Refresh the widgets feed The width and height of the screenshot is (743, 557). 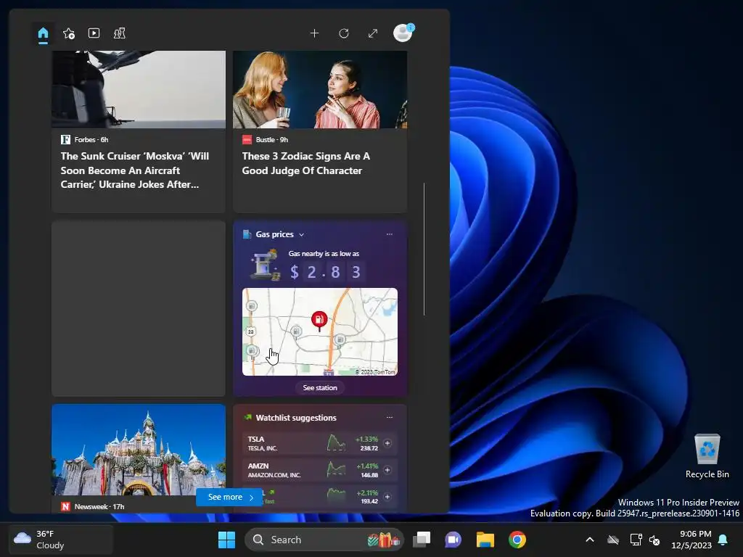(344, 33)
